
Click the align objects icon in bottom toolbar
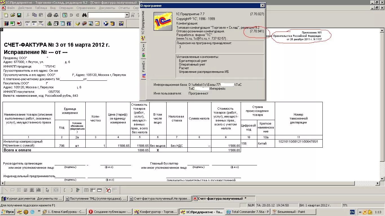tap(78, 190)
